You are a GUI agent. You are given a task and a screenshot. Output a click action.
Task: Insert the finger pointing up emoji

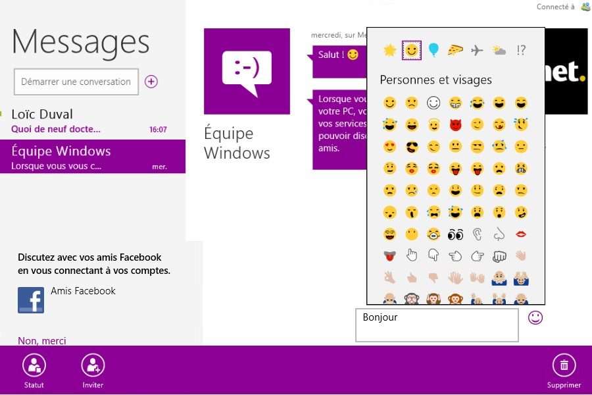[412, 256]
